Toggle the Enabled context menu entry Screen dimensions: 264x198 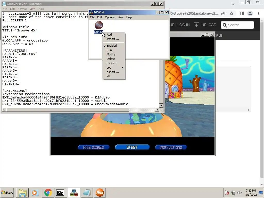click(x=112, y=46)
